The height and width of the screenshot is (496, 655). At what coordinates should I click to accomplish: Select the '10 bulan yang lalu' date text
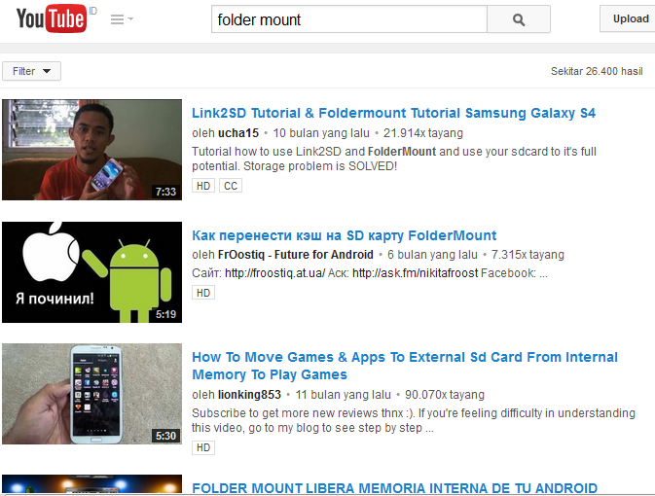321,133
